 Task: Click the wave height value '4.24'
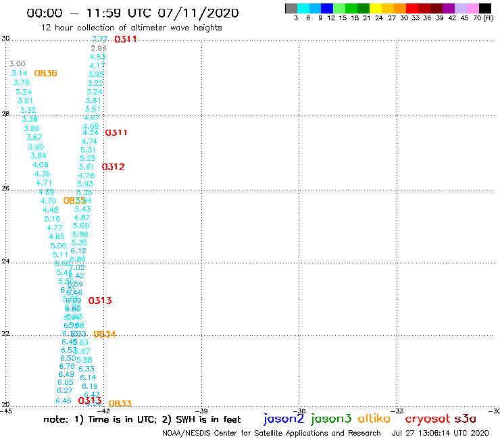click(x=91, y=132)
